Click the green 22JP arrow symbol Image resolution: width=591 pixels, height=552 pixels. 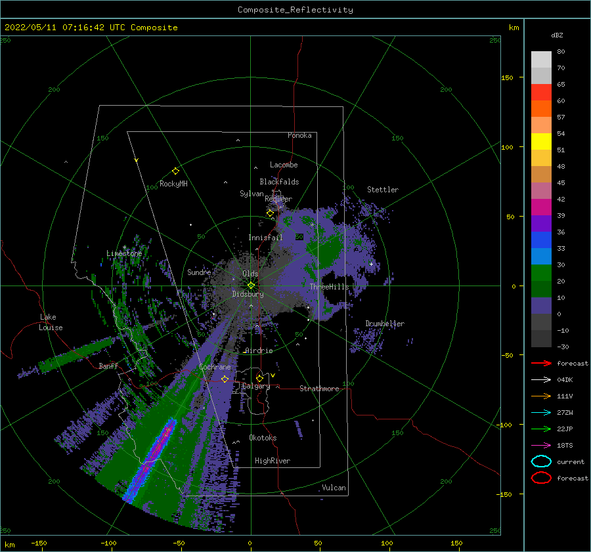point(541,429)
